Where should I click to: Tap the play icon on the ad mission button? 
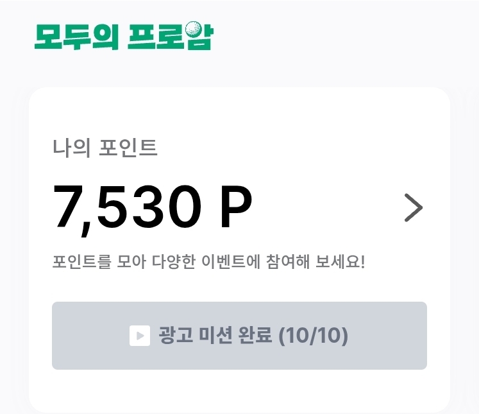pyautogui.click(x=139, y=336)
